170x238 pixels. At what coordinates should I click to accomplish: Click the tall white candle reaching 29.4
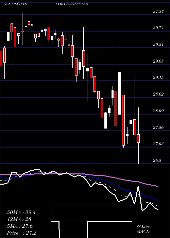120,93
